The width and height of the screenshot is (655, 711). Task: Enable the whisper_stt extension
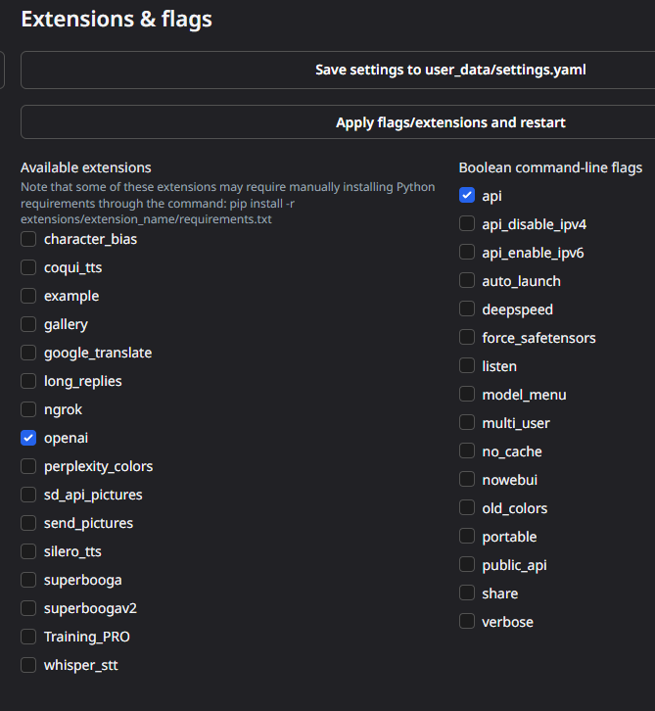click(28, 665)
